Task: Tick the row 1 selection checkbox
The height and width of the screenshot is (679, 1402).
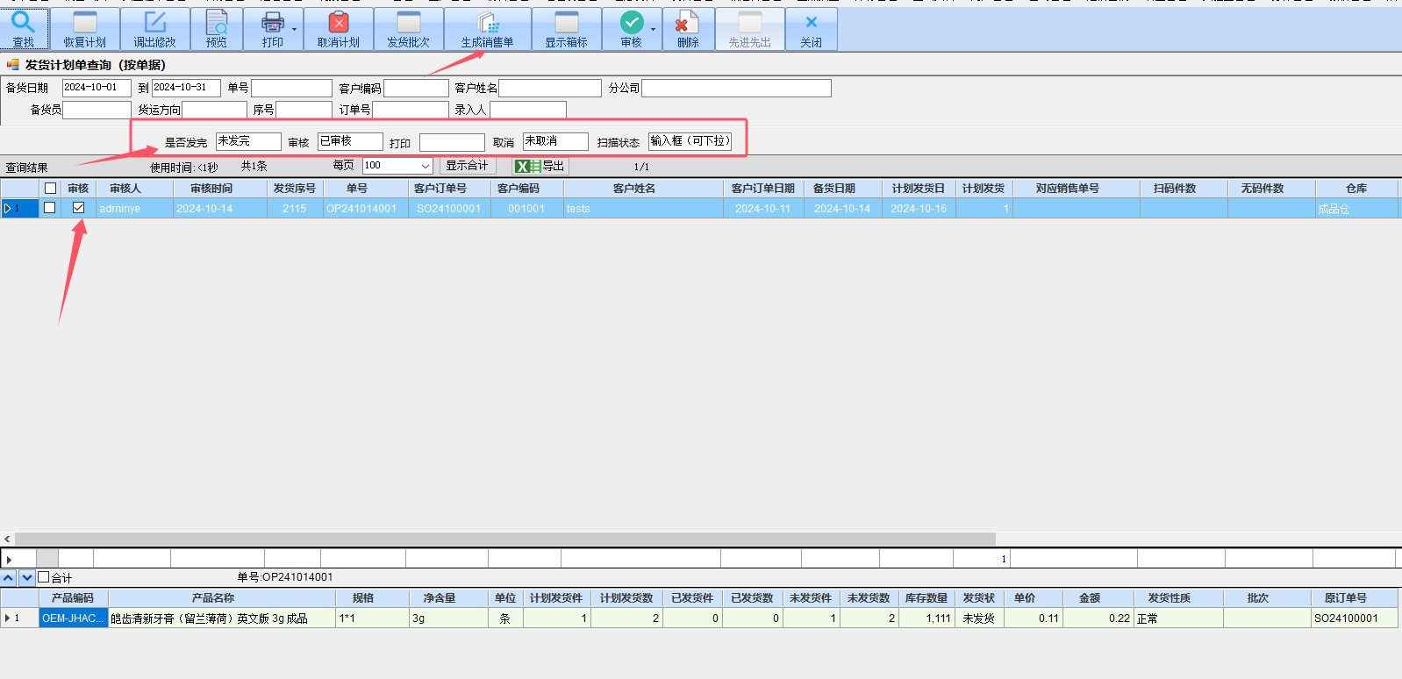Action: (x=50, y=208)
